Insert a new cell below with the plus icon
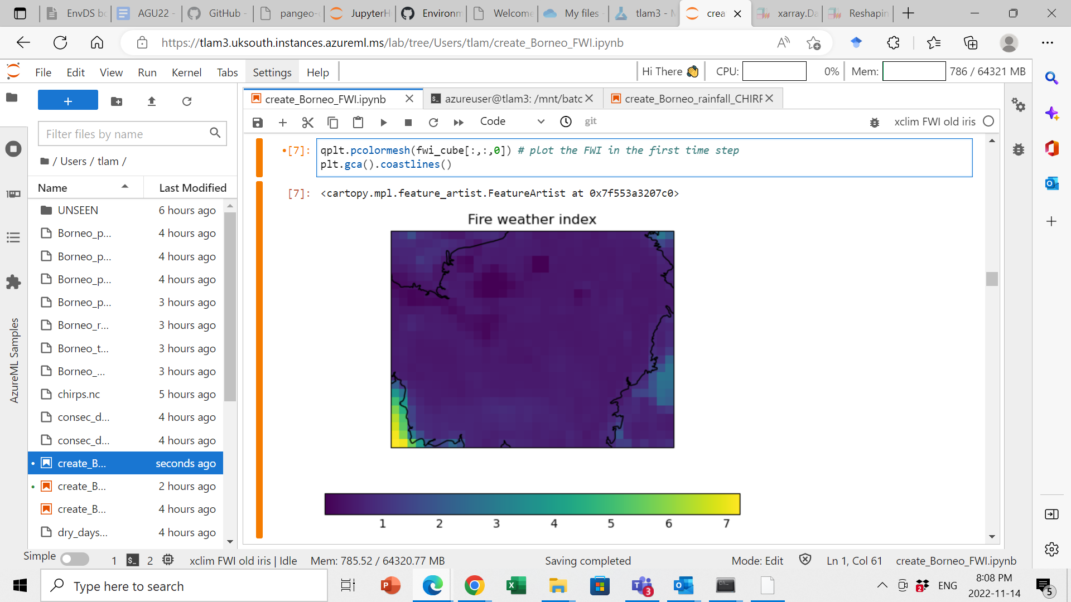Image resolution: width=1071 pixels, height=602 pixels. click(x=283, y=122)
